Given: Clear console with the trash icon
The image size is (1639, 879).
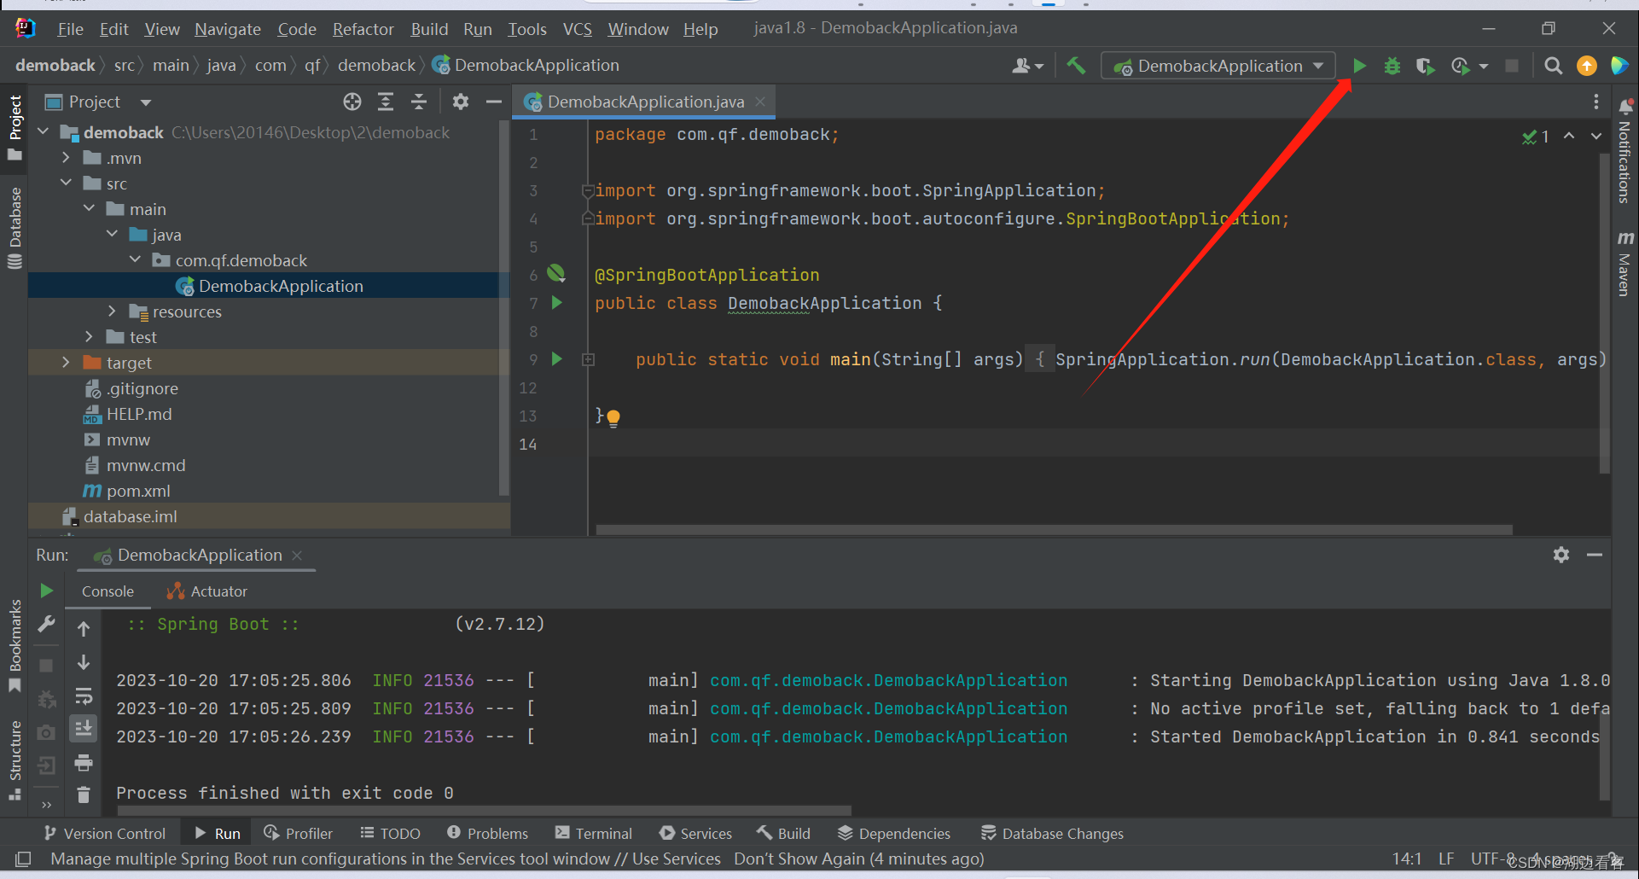Looking at the screenshot, I should (84, 795).
